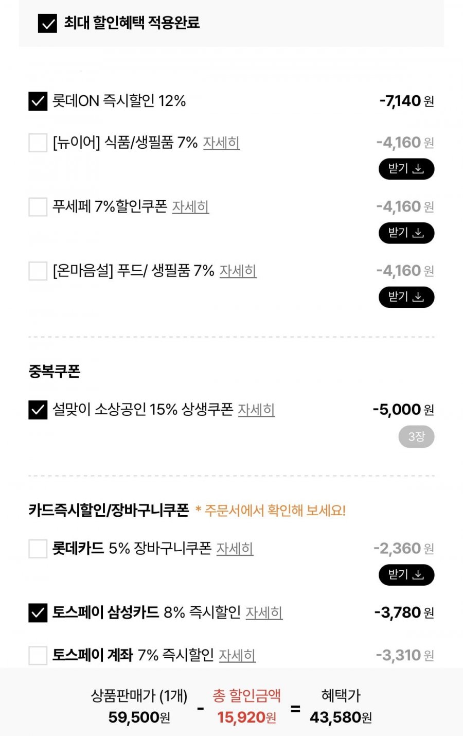View 자세히 for 토스페이 삼성카드 할인
This screenshot has width=463, height=736.
coord(264,613)
